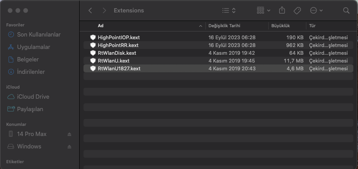
Task: Go back with the left chevron
Action: 90,10
